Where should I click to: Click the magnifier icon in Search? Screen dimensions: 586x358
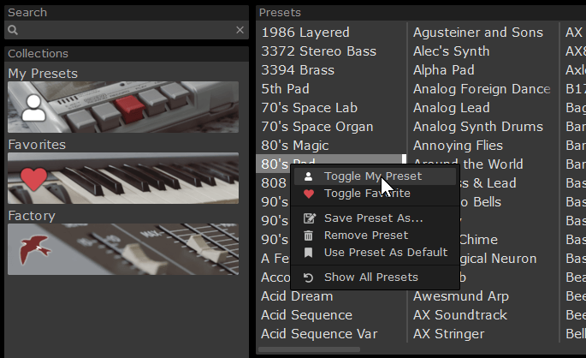13,30
